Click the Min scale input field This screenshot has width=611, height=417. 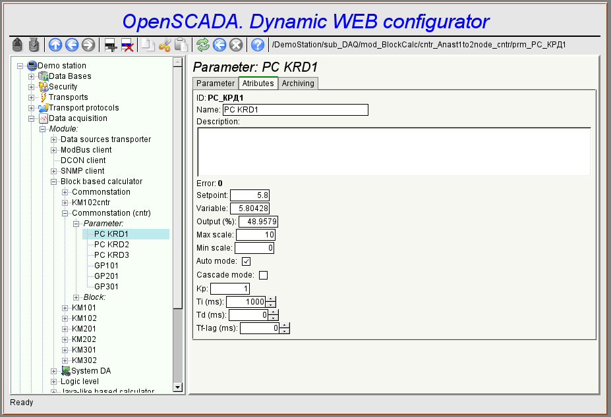click(254, 248)
